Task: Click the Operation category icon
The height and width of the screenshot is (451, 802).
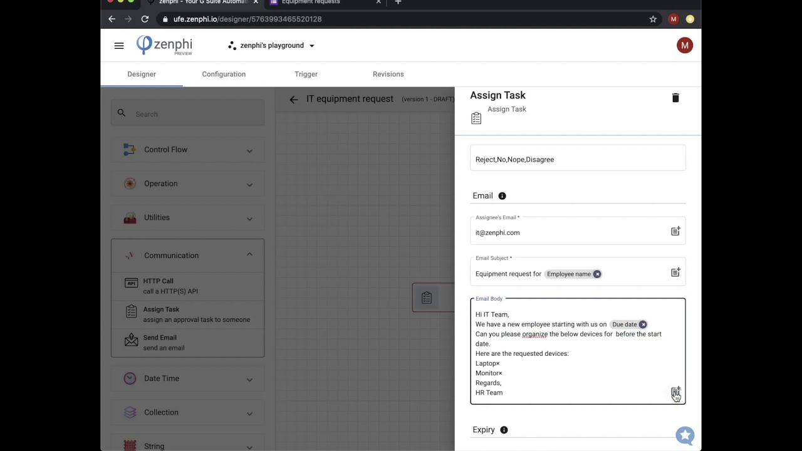Action: click(x=130, y=184)
